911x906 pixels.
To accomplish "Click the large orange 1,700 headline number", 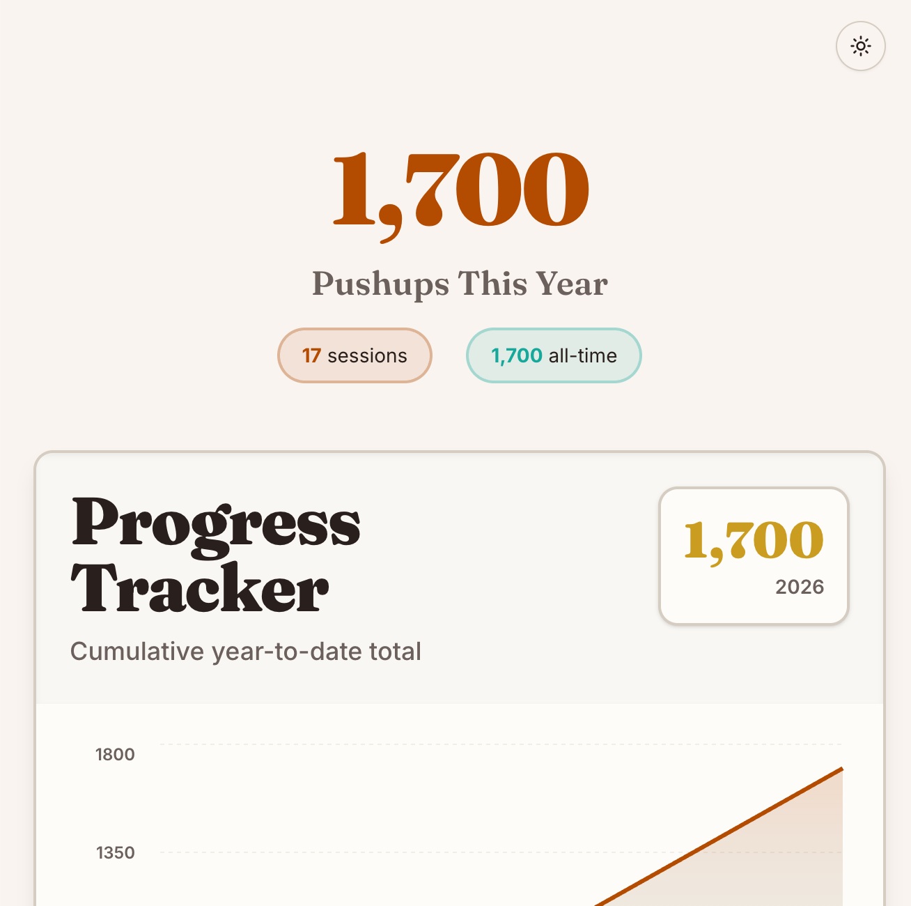I will click(460, 190).
